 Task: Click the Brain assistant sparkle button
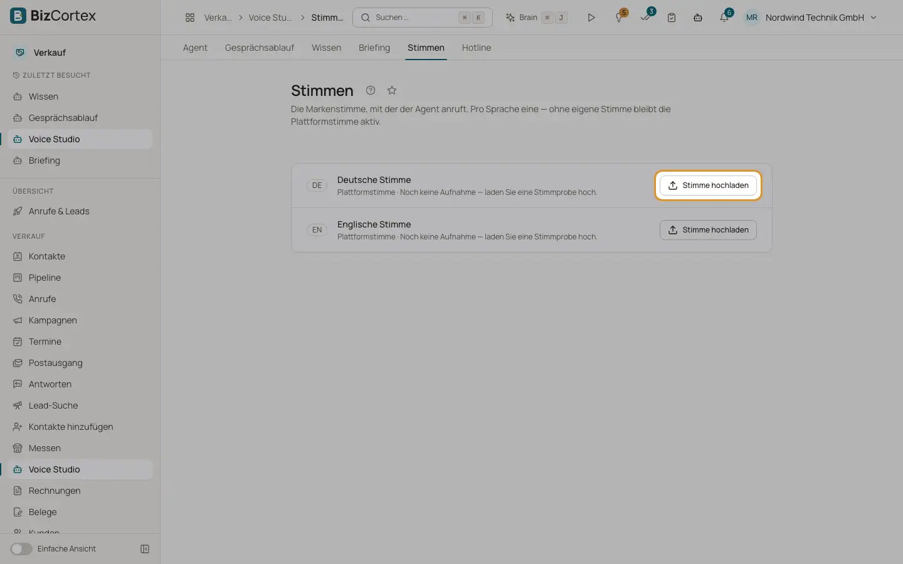537,18
